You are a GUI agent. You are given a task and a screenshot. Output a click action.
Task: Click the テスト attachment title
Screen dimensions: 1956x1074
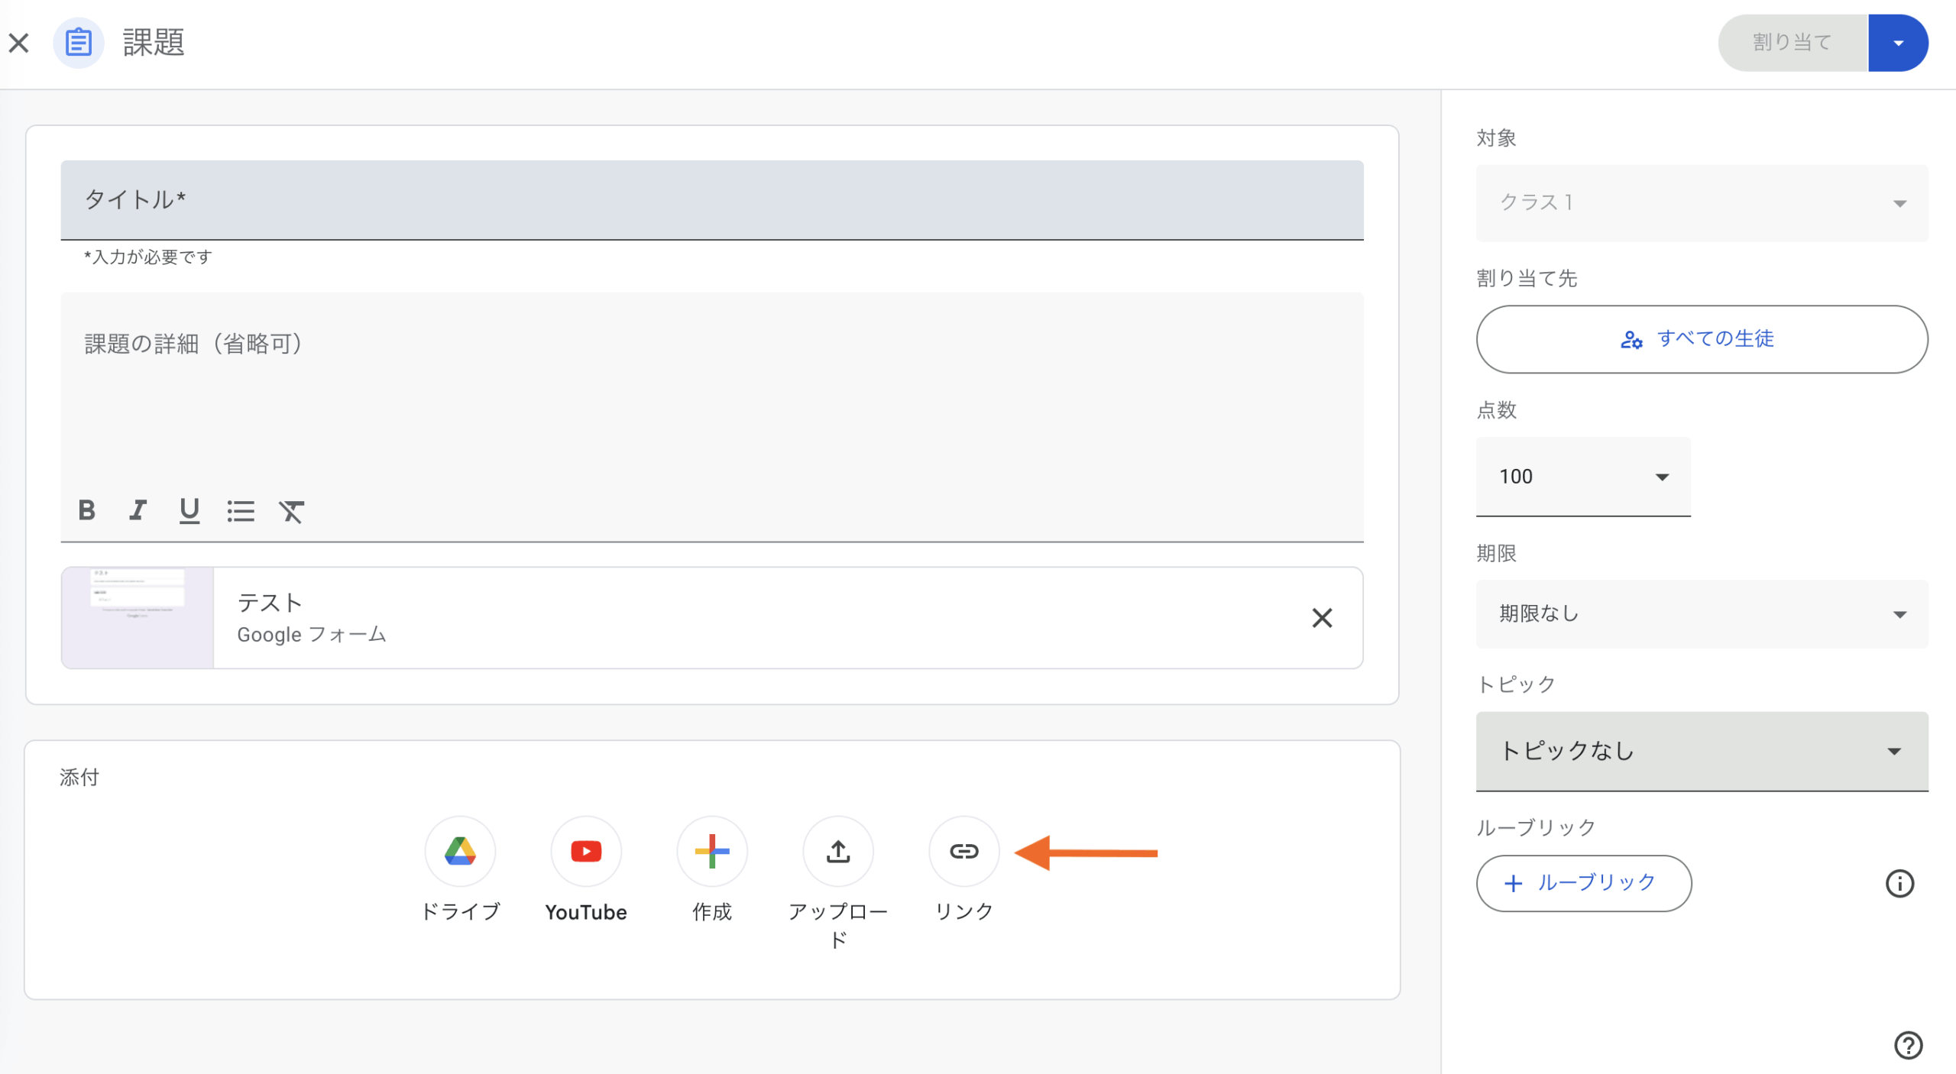pos(270,603)
